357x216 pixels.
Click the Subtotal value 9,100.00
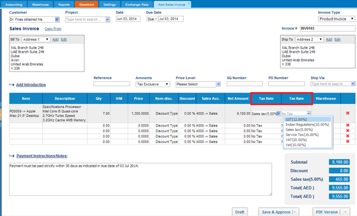click(x=339, y=162)
